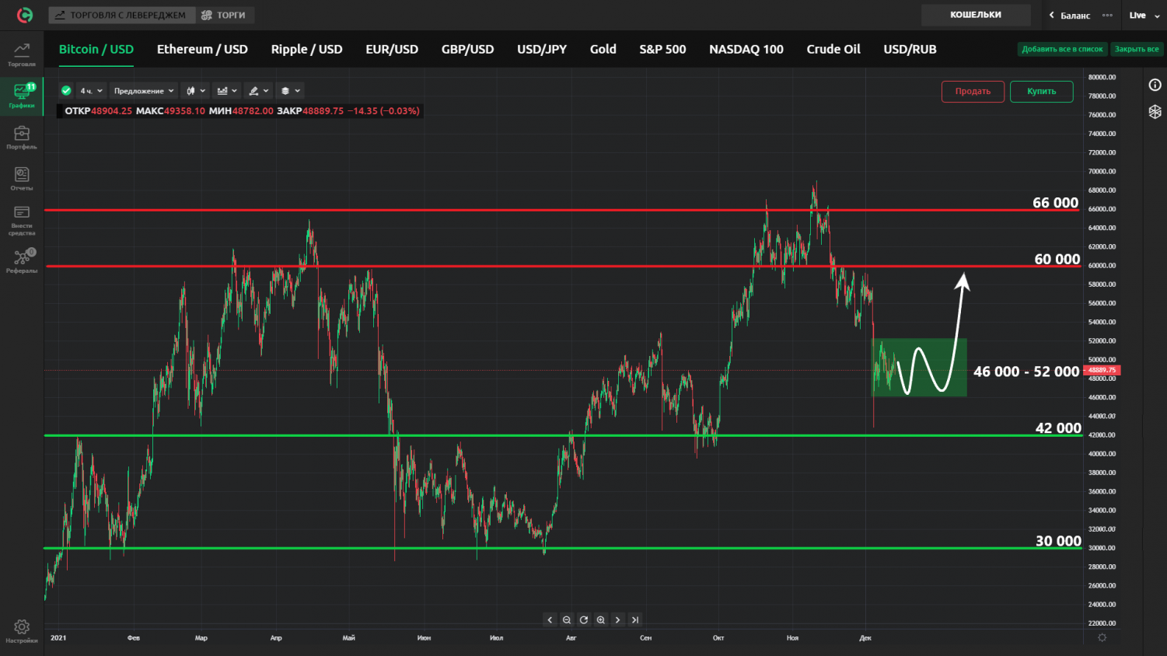Open the Отчеты sidebar section
1167x656 pixels.
(22, 179)
